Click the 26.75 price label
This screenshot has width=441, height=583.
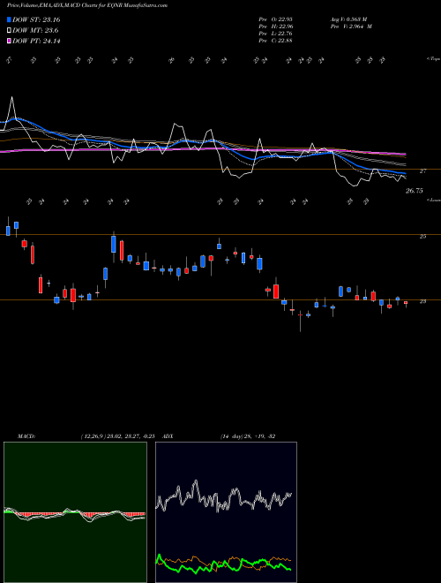tap(415, 191)
